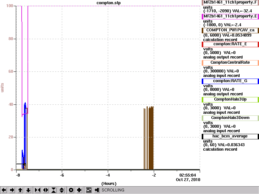Pan the plot left with the left arrow
This screenshot has width=259, height=194.
pos(4,190)
